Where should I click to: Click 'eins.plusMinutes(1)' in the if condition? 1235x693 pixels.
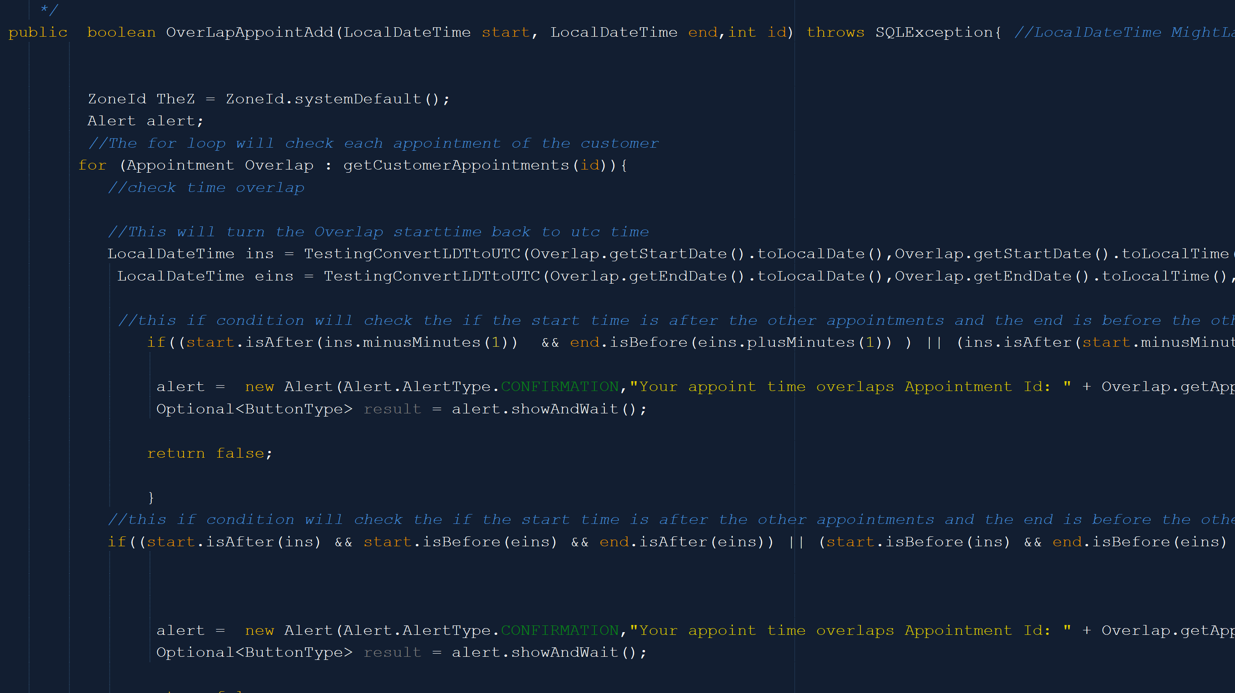point(790,343)
